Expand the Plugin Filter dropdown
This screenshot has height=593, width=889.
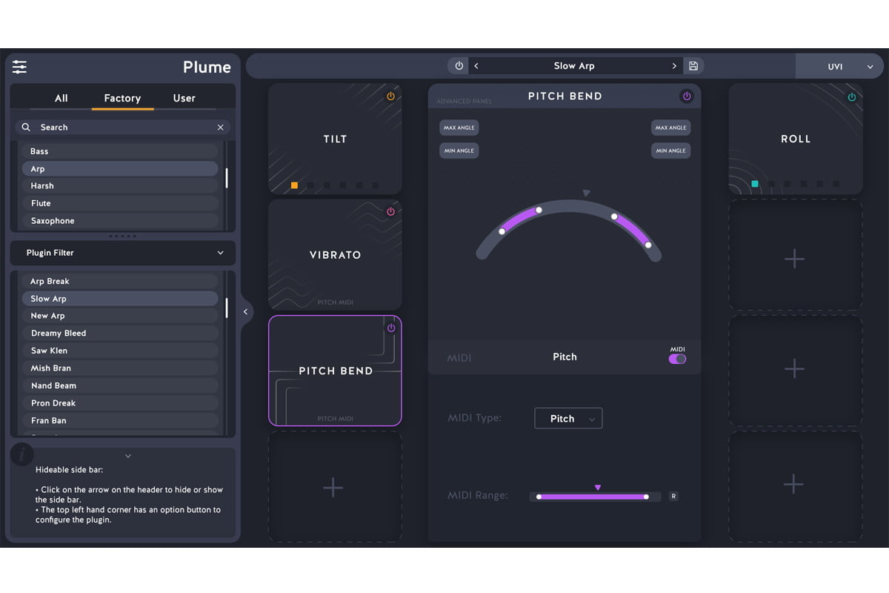122,253
